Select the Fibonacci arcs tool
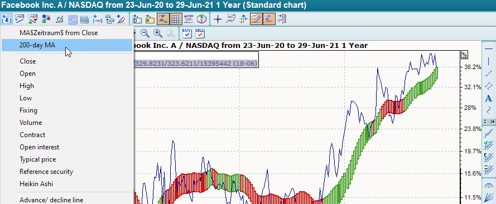This screenshot has height=204, width=496. (x=488, y=186)
